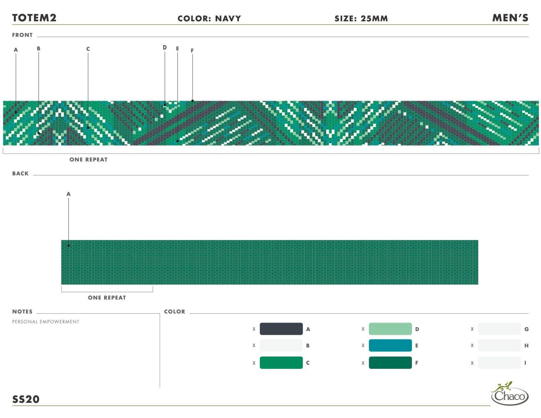Click callout letter B above front pattern

pos(39,49)
